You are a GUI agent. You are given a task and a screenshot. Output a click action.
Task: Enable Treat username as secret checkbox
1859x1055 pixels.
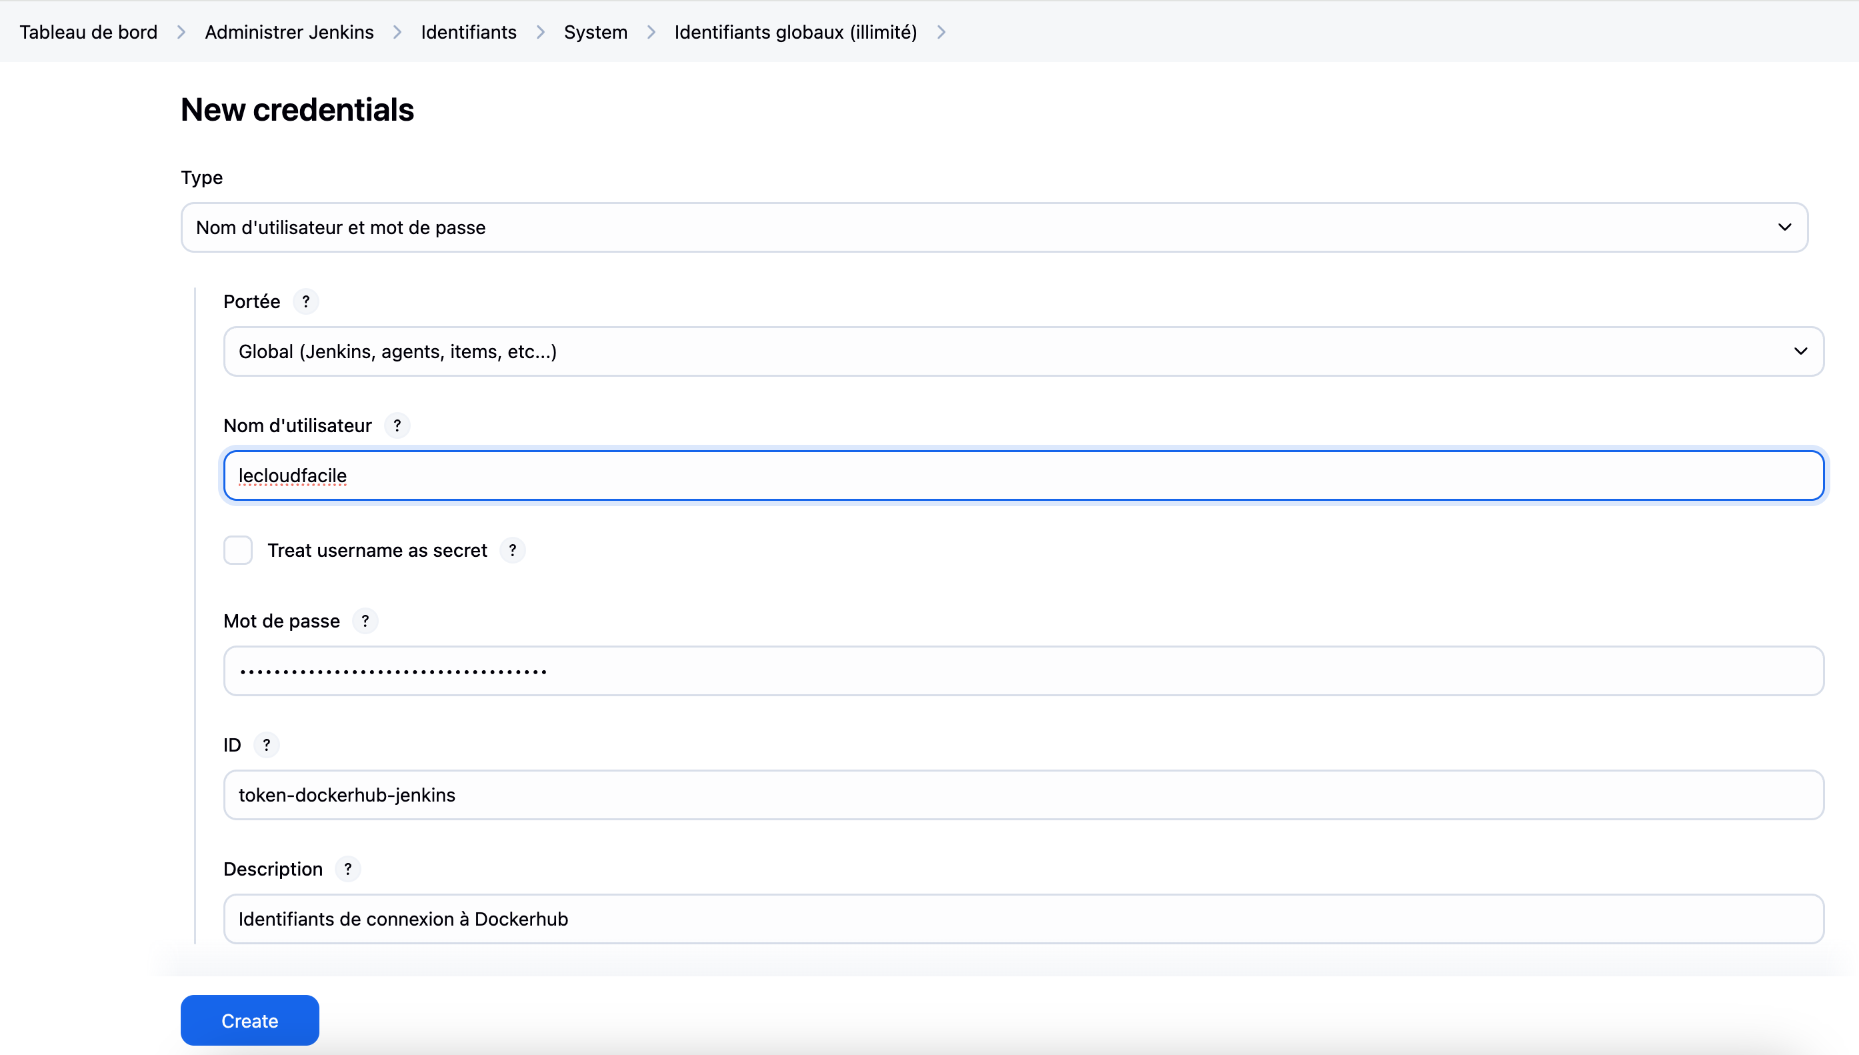tap(237, 551)
